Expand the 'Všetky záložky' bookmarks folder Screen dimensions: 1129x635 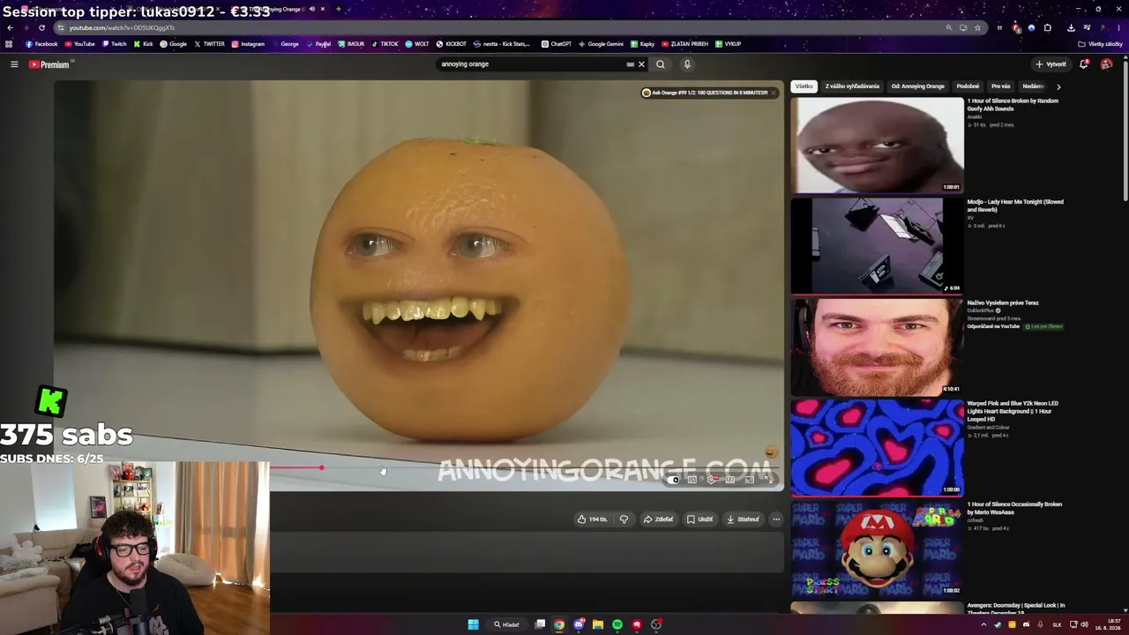1100,44
